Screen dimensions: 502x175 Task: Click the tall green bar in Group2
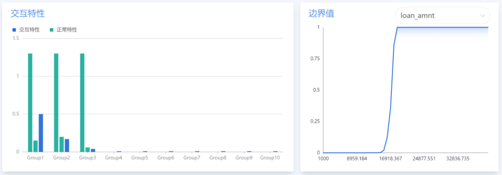[x=56, y=103]
